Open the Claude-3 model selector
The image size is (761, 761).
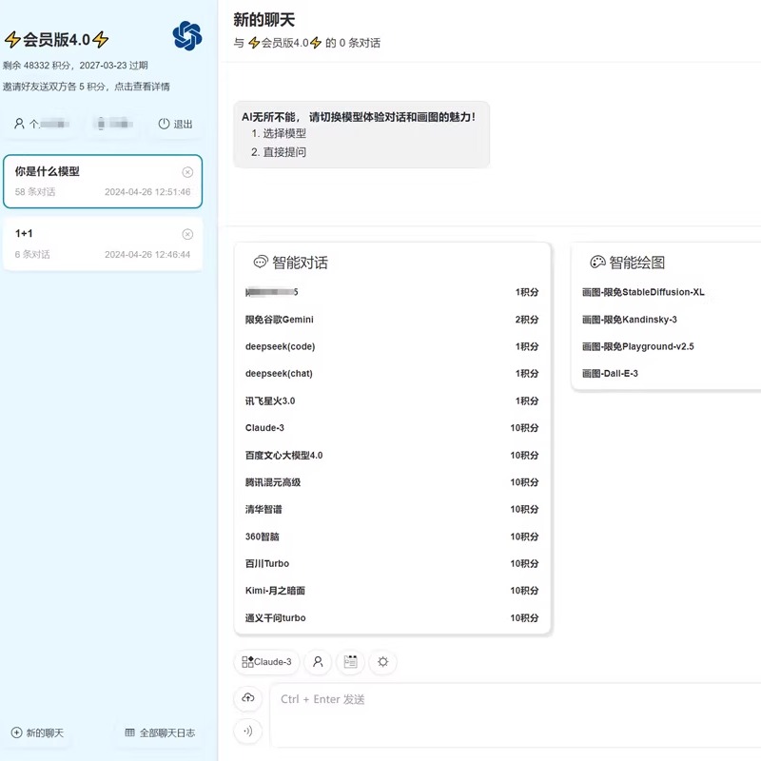pos(264,662)
